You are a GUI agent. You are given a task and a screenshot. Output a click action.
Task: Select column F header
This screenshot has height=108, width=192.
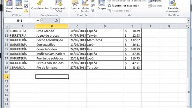pyautogui.click(x=151, y=26)
